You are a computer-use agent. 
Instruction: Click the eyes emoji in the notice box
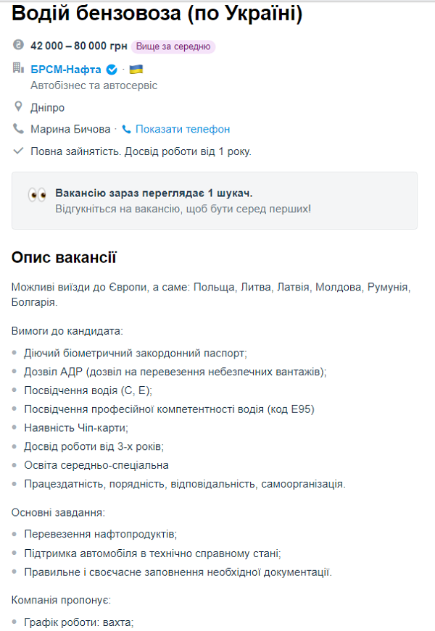(37, 195)
